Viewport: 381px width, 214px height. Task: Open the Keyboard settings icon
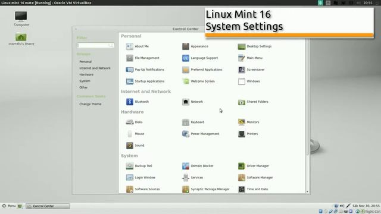coord(186,122)
